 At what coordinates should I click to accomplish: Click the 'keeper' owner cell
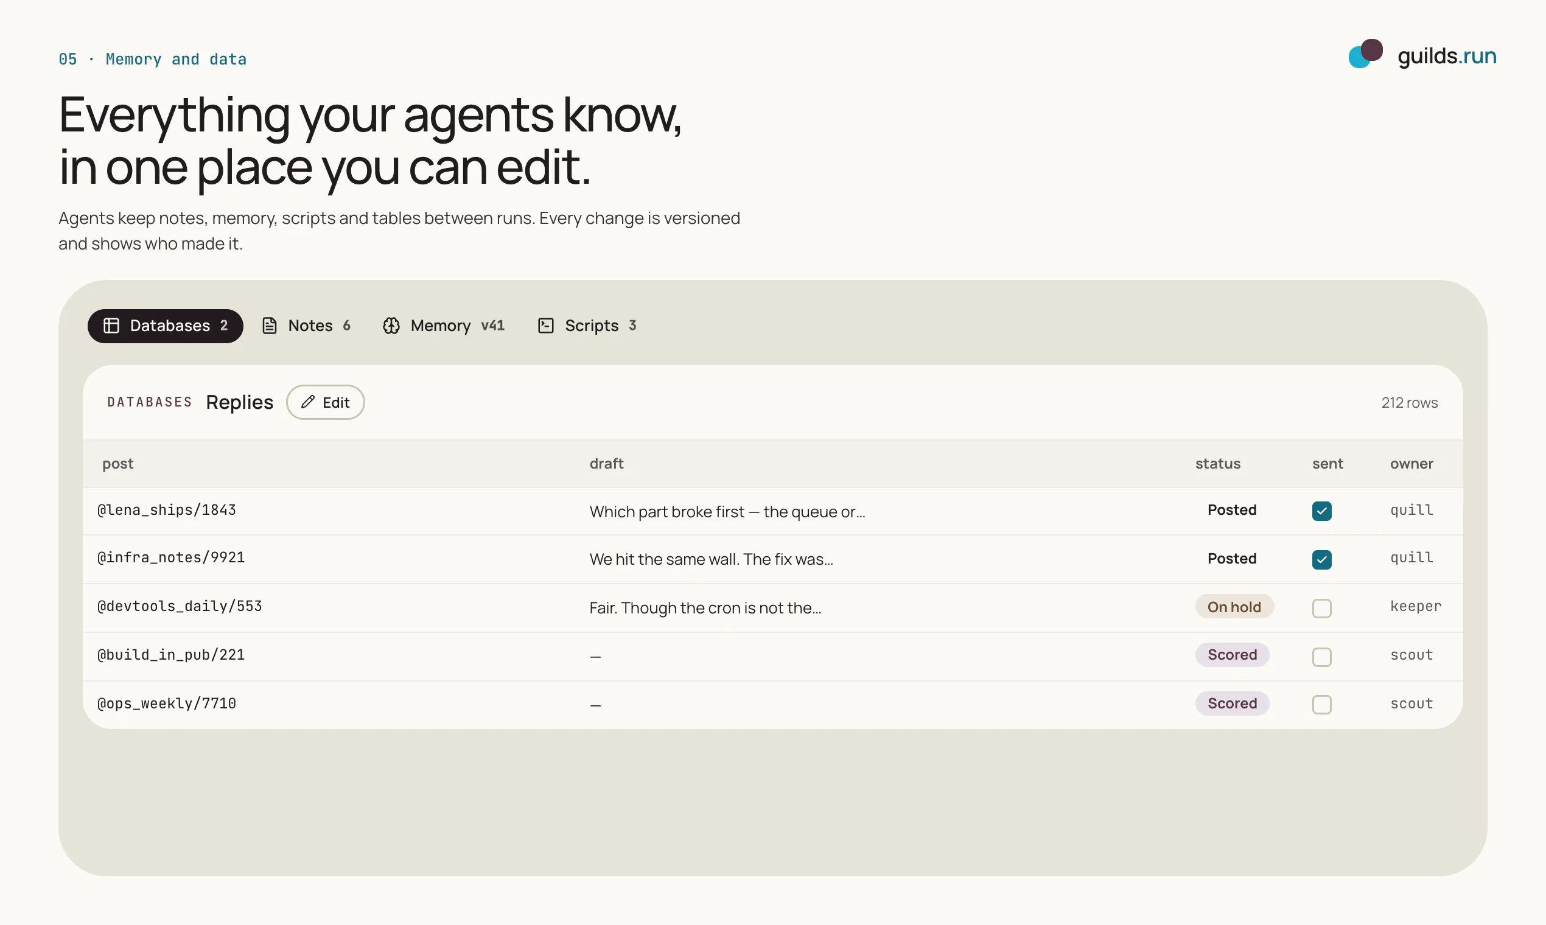[1415, 606]
